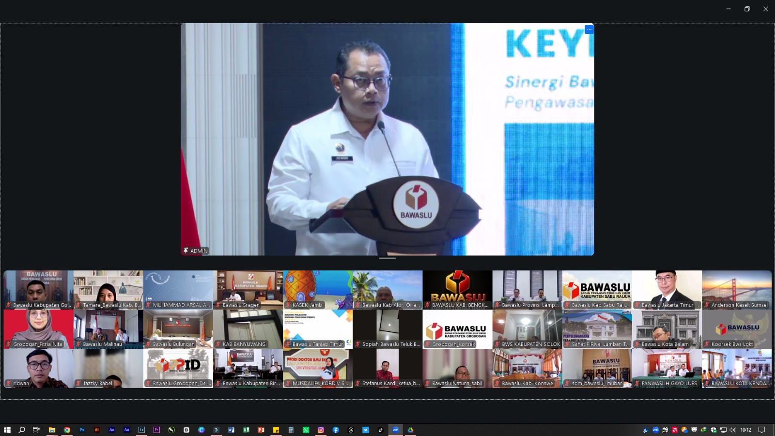Select the Anderson Kasek Sumsel participant thumbnail

[737, 290]
